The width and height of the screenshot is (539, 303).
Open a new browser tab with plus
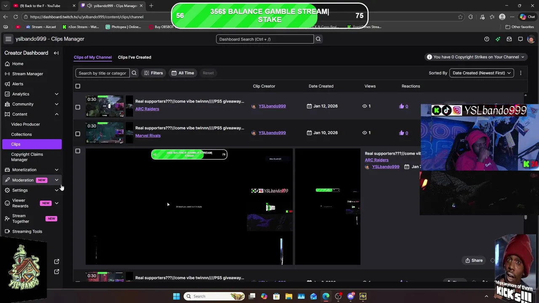151,5
